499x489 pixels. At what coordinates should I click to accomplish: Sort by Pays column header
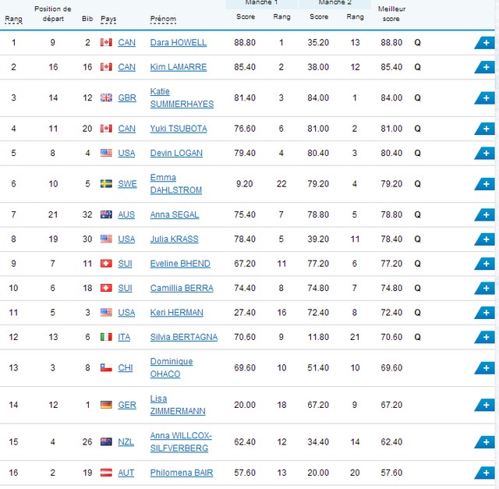point(108,19)
